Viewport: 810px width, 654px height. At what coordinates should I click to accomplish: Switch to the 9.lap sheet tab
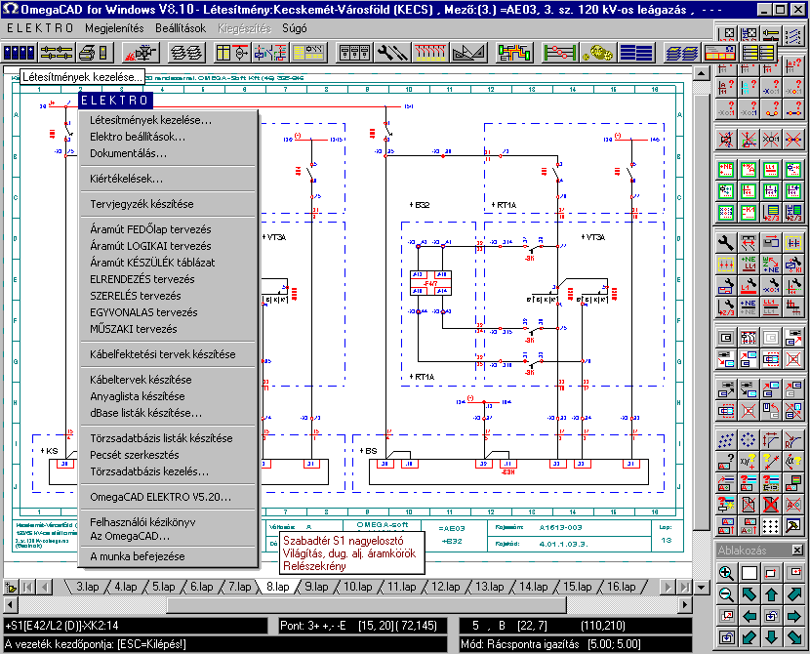pos(316,587)
